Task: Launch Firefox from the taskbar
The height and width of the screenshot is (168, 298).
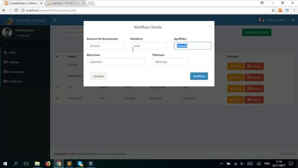Action: point(48,164)
